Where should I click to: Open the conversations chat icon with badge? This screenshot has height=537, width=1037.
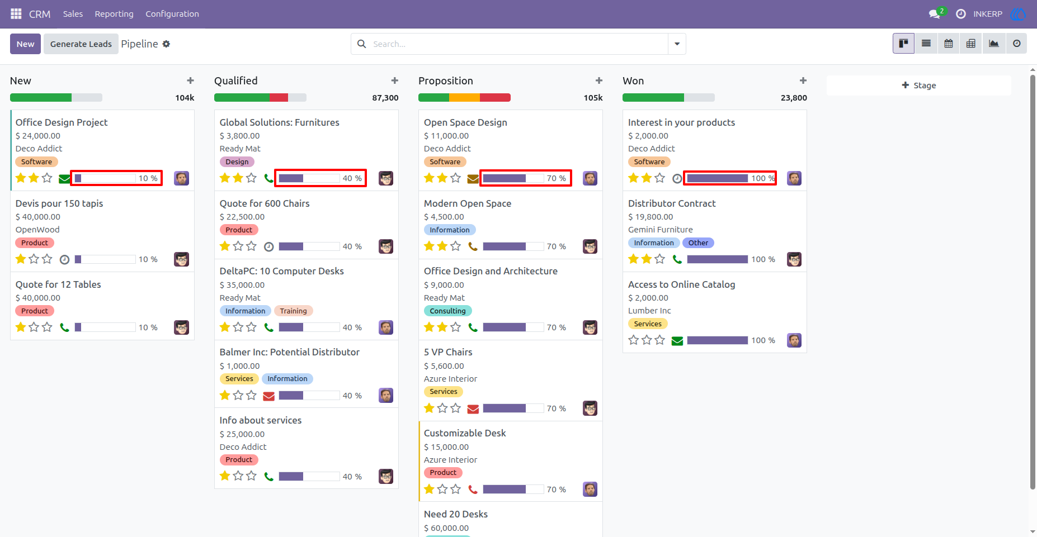(x=935, y=13)
